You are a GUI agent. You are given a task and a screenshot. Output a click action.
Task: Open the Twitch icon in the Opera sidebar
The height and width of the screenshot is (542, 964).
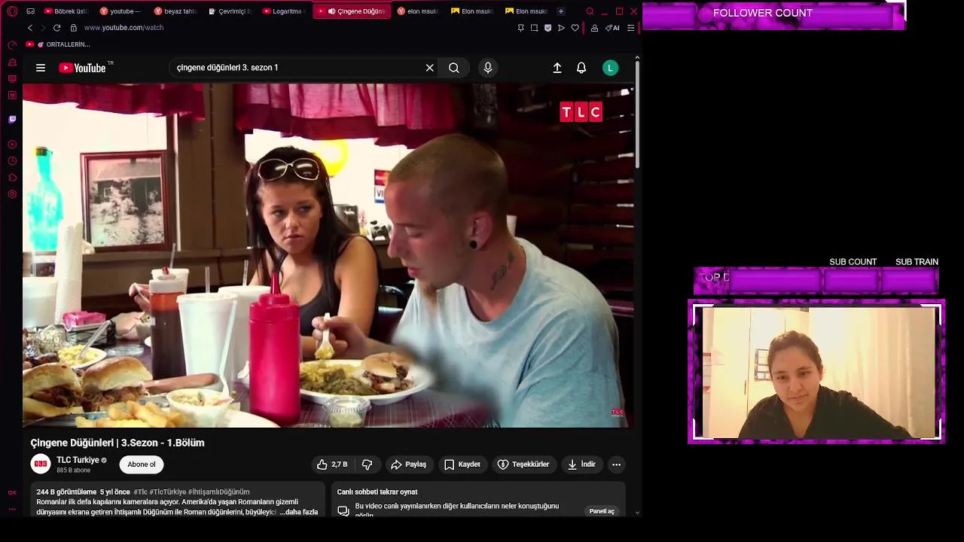(x=12, y=120)
